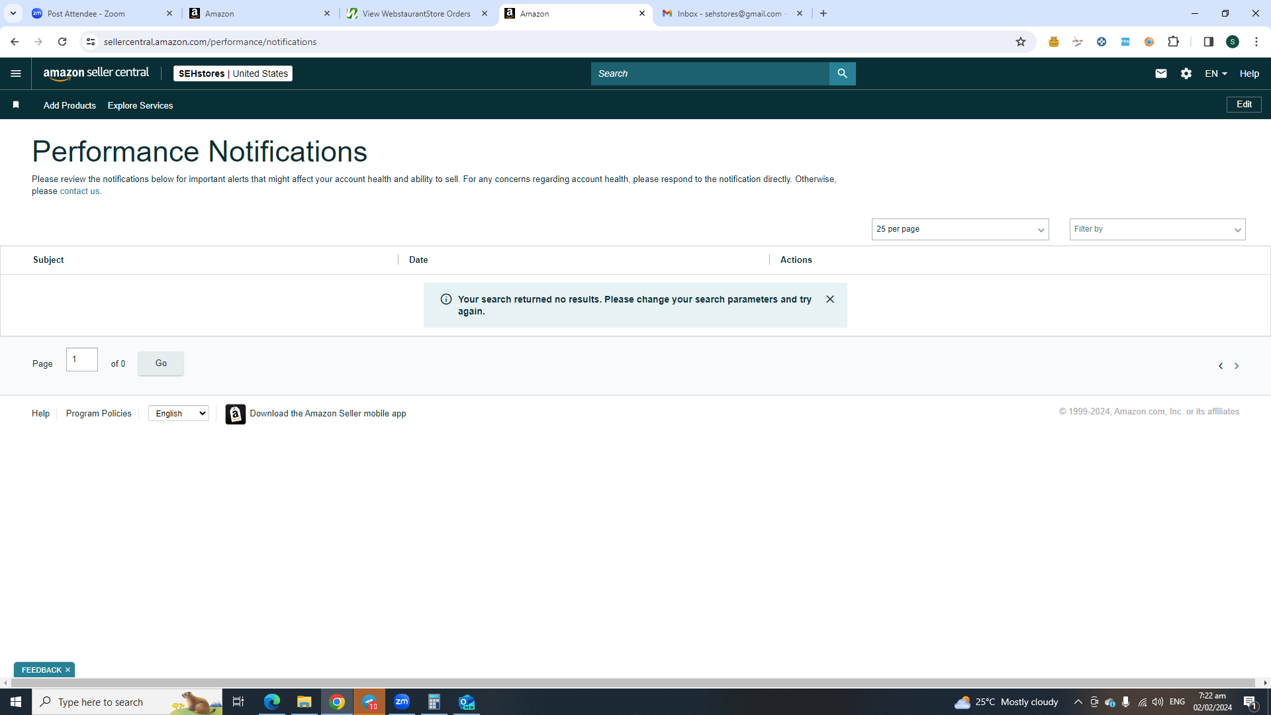The height and width of the screenshot is (715, 1271).
Task: Click the bookmark flag icon
Action: (x=16, y=105)
